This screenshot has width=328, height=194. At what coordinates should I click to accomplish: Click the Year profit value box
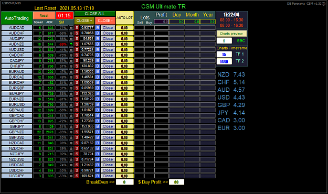point(208,21)
